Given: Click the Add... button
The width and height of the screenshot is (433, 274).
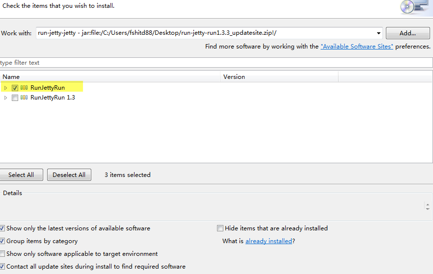Looking at the screenshot, I should click(x=407, y=33).
